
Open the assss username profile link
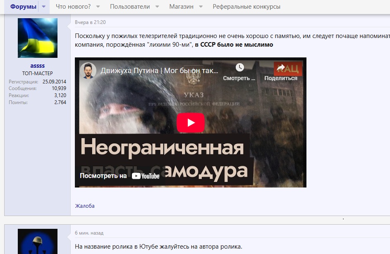(x=38, y=66)
